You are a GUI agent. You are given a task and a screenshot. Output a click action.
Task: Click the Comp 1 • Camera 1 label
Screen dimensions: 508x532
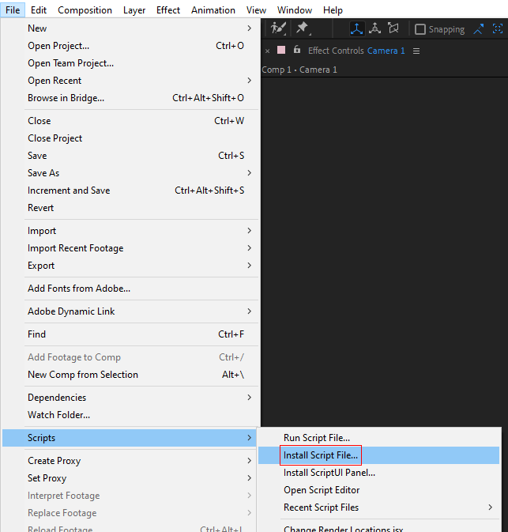tap(299, 70)
